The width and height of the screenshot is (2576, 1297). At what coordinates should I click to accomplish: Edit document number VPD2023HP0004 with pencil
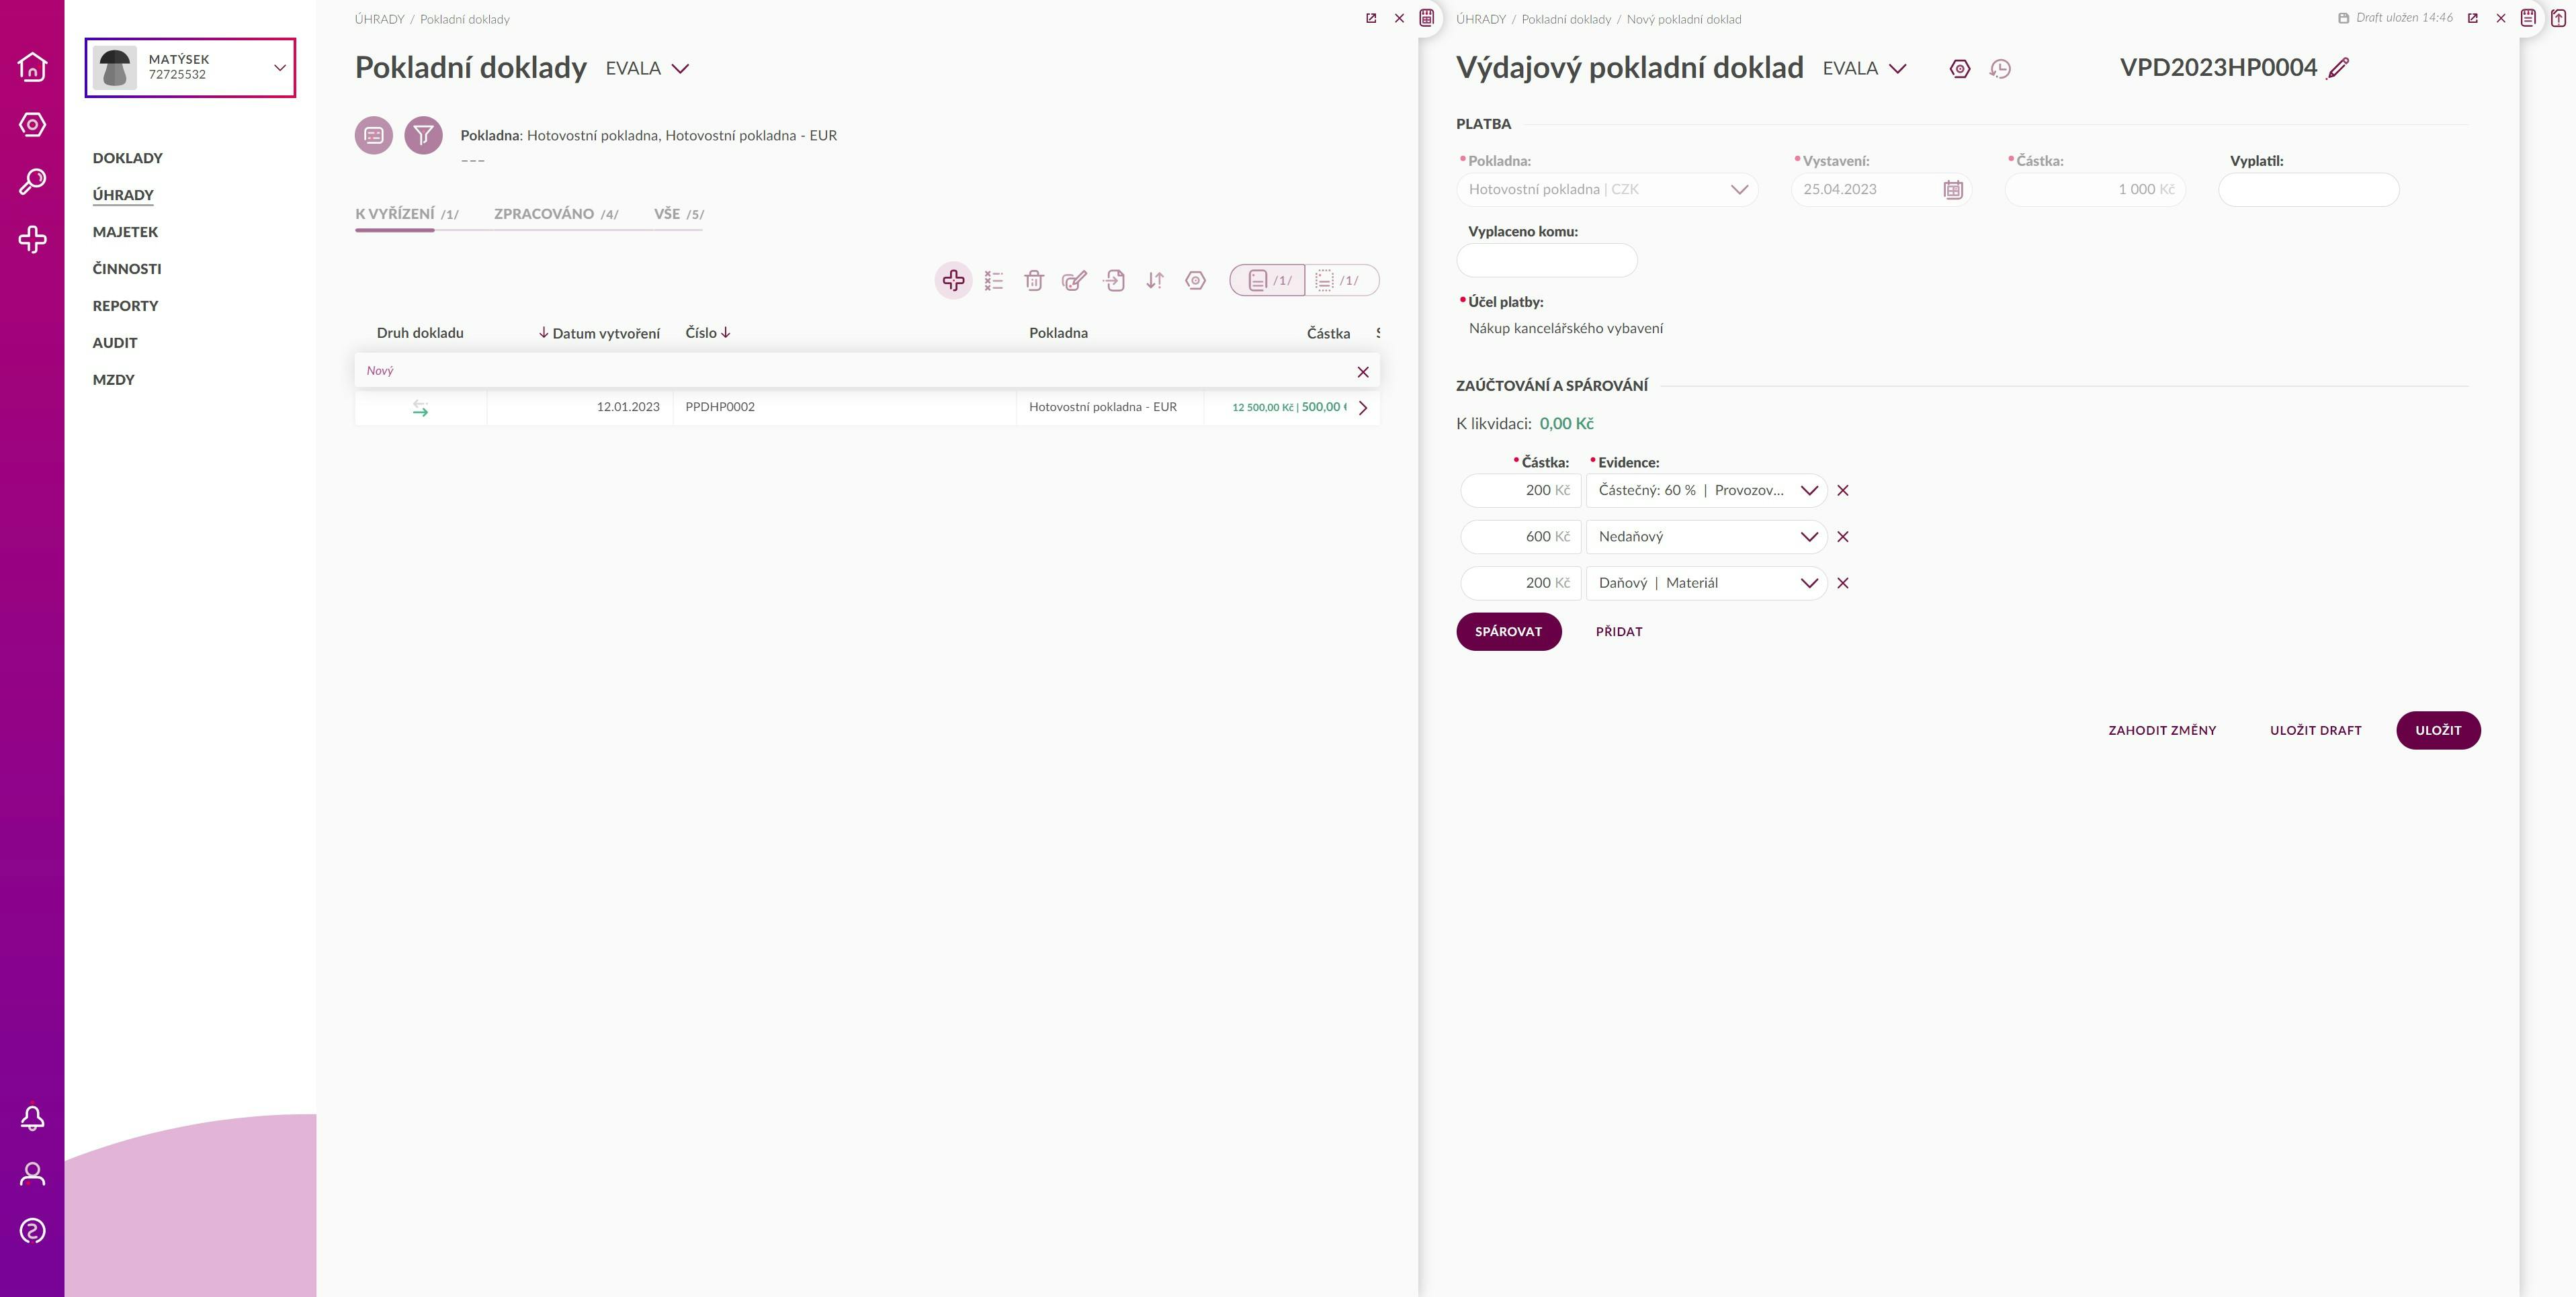point(2338,68)
